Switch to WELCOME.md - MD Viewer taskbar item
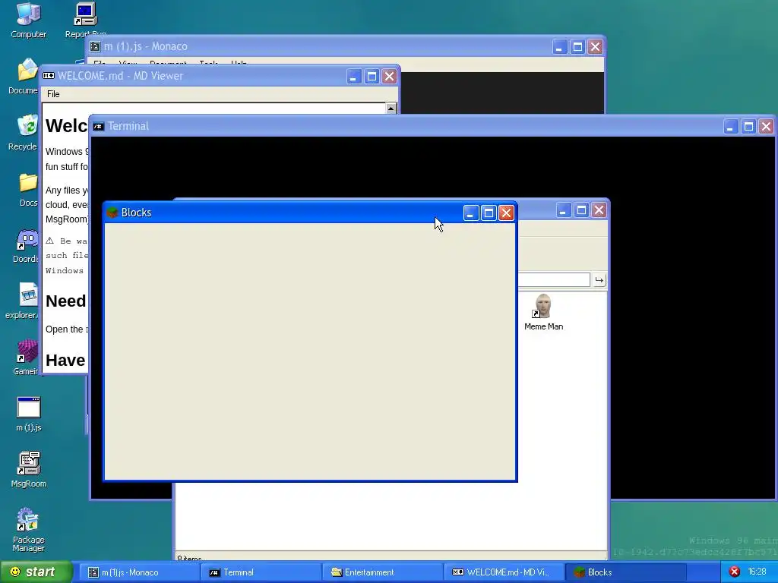The width and height of the screenshot is (778, 583). [503, 572]
